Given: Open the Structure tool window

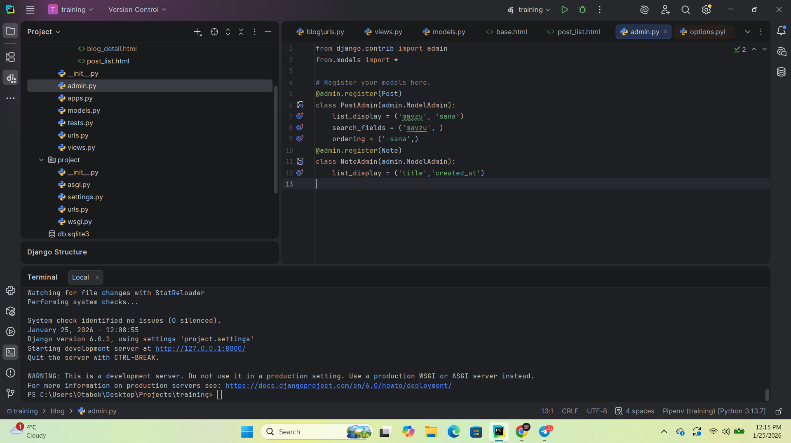Looking at the screenshot, I should [x=10, y=57].
